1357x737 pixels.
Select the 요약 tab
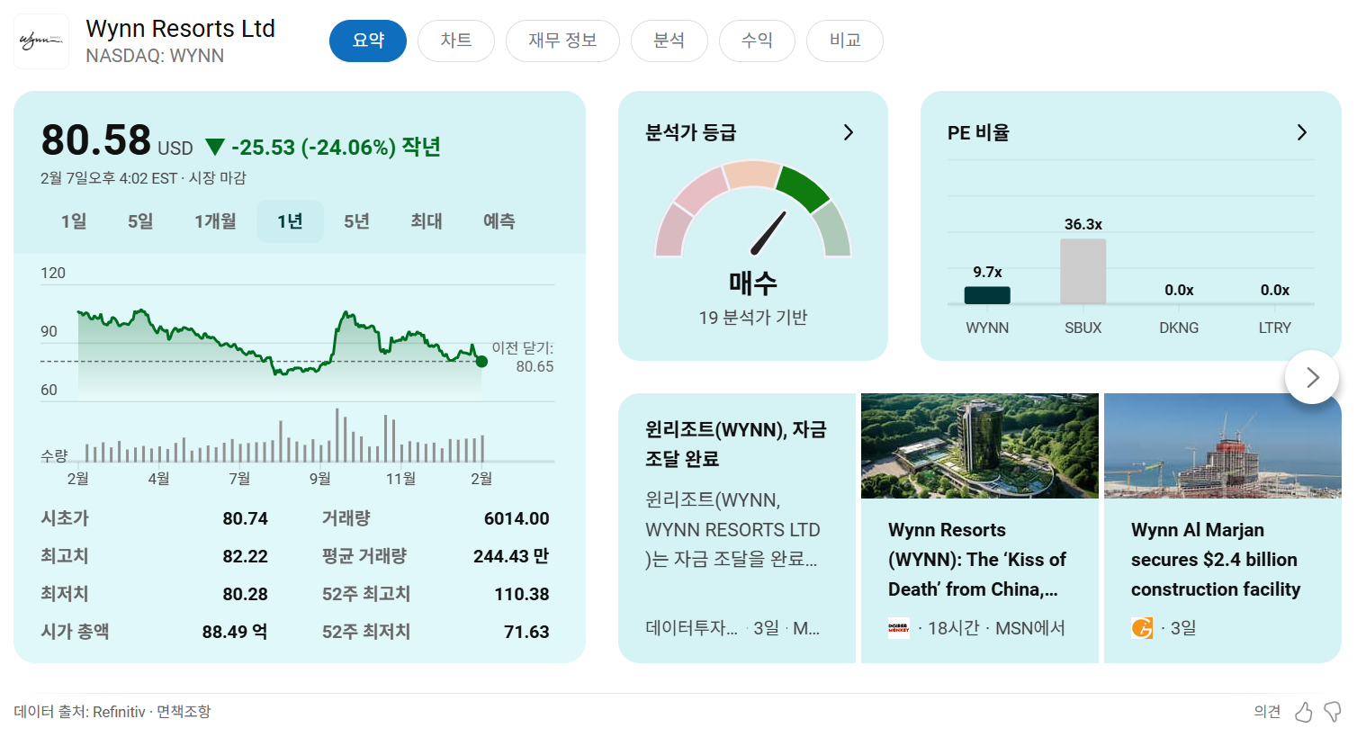coord(368,40)
